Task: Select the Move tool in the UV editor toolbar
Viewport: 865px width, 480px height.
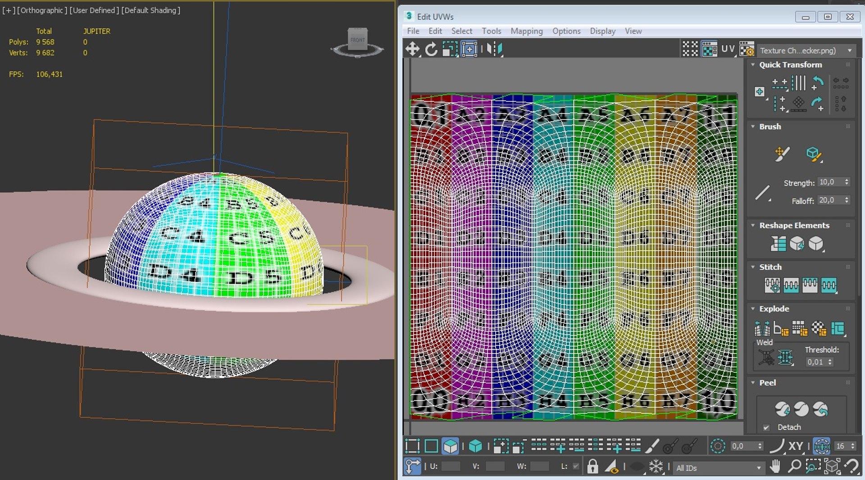Action: [x=412, y=49]
